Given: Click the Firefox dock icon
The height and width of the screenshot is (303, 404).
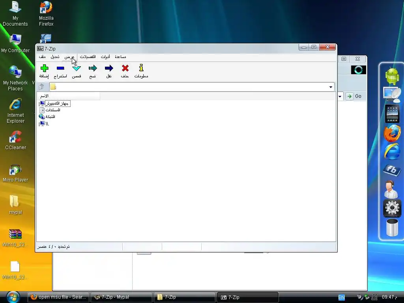Looking at the screenshot, I should point(392,133).
